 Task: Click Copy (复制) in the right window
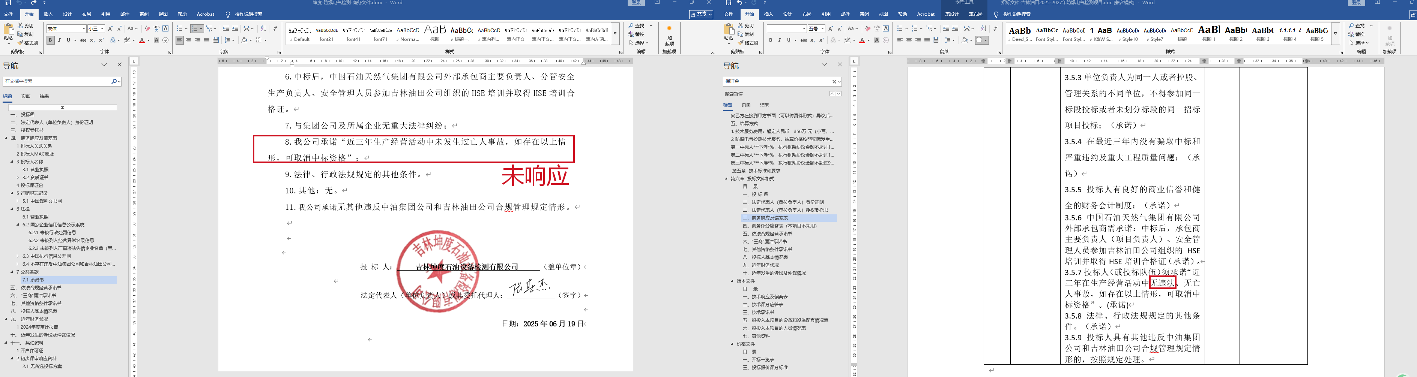click(746, 34)
